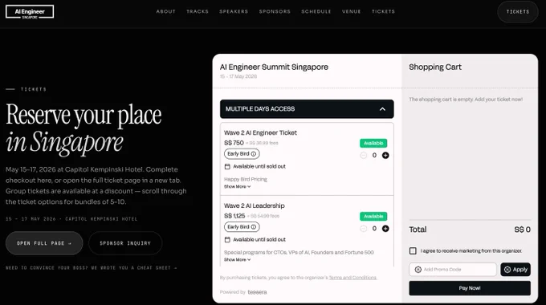The width and height of the screenshot is (546, 305).
Task: Click the Open Full Page button
Action: [x=44, y=243]
